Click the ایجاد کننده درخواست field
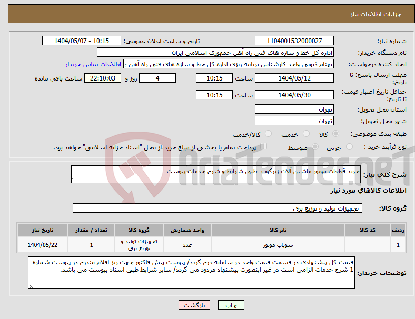This screenshot has width=415, height=319. click(229, 64)
